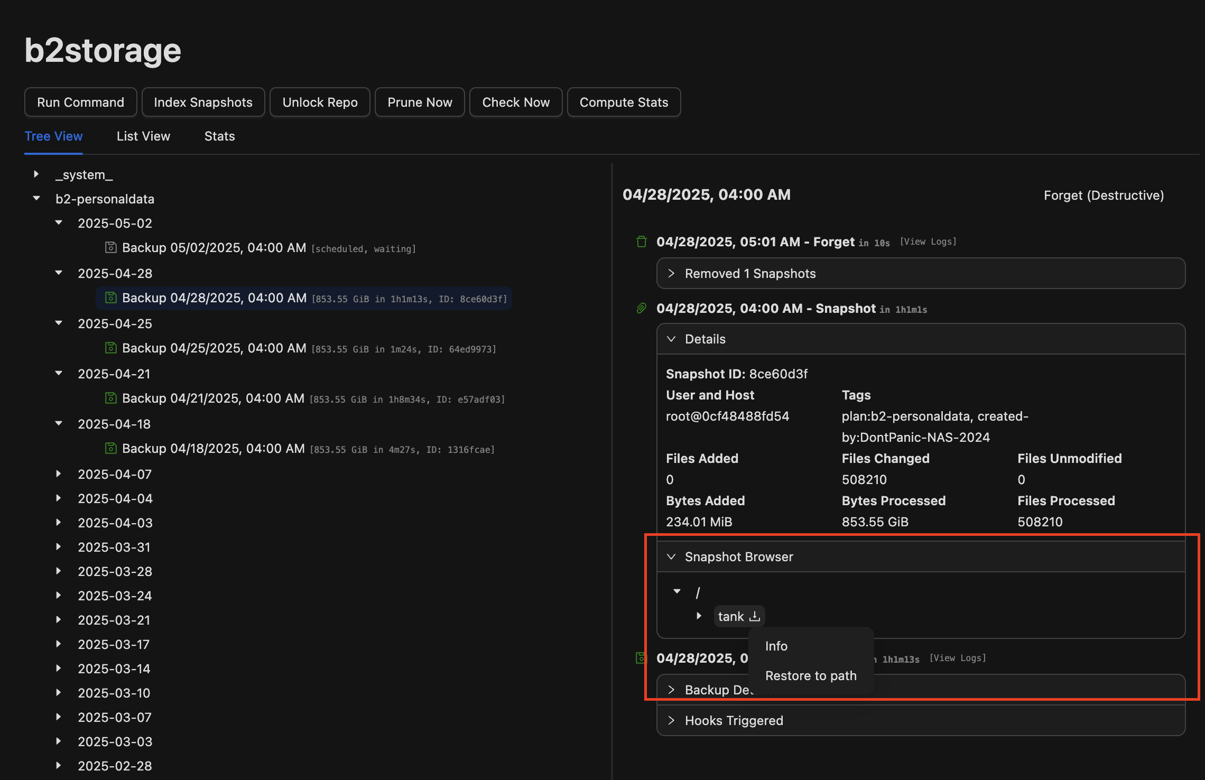
Task: Click the save icon of Backup 04/18/2025
Action: [x=110, y=448]
